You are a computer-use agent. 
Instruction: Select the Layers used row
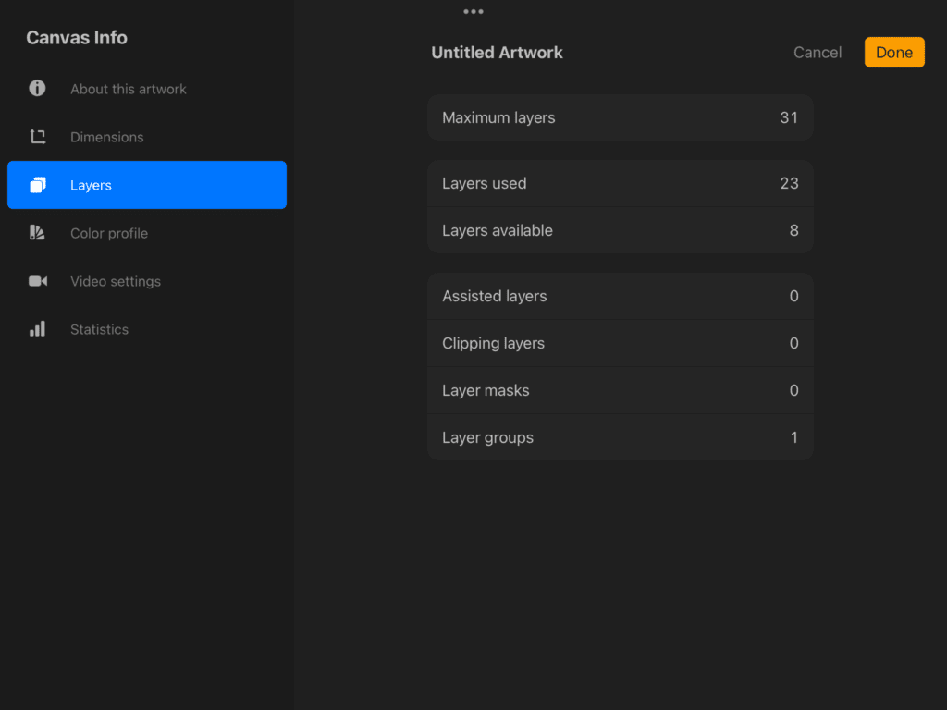620,183
